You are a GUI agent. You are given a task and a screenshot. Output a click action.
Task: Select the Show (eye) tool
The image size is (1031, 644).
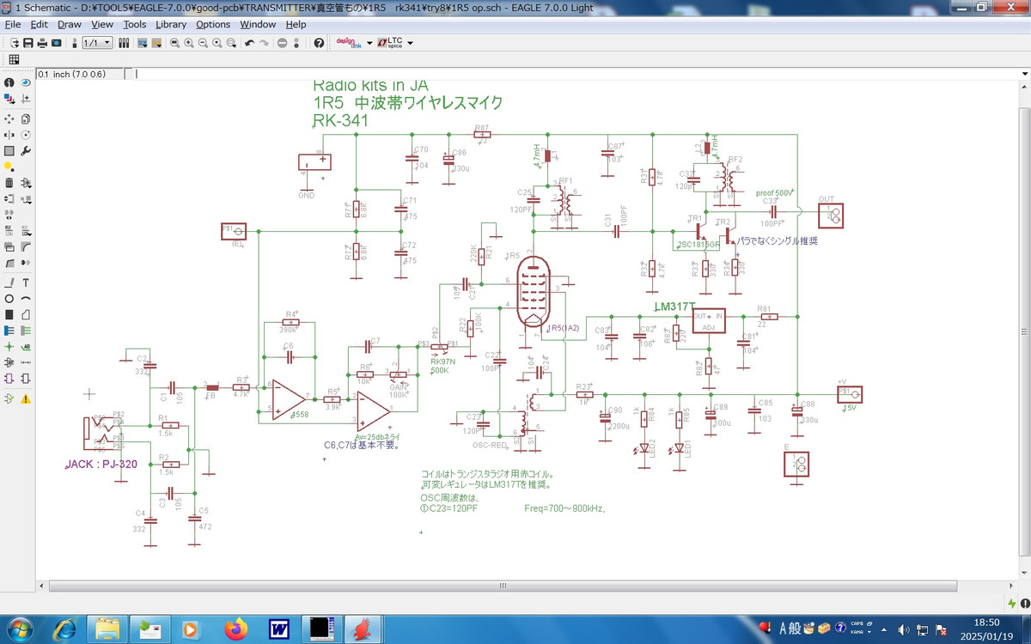click(26, 82)
